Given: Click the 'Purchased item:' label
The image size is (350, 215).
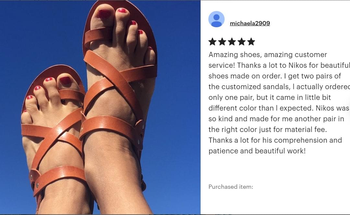Looking at the screenshot, I should click(x=231, y=187).
